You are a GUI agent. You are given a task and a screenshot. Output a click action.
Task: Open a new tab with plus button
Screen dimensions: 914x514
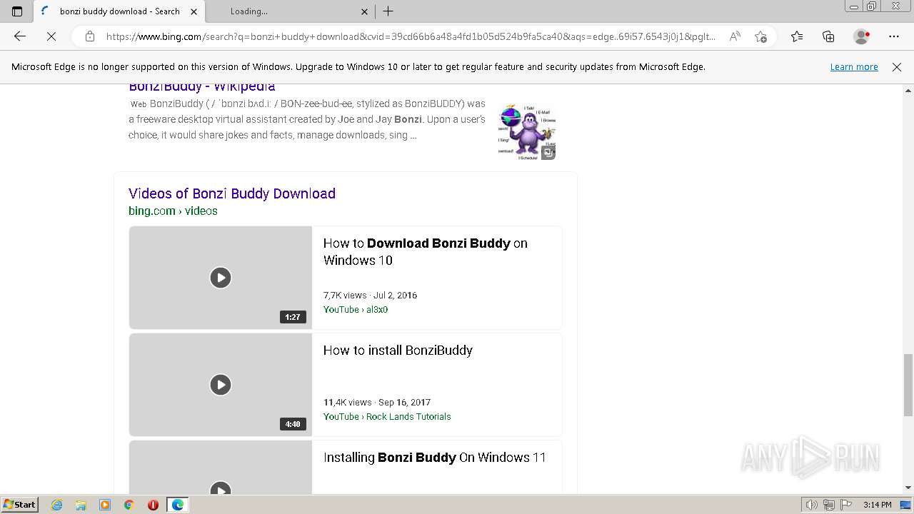388,11
